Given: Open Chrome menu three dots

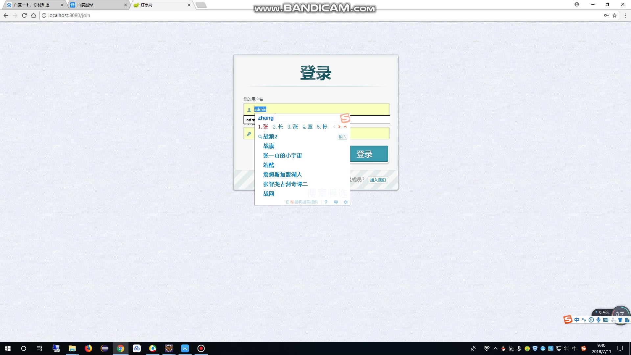Looking at the screenshot, I should point(625,15).
